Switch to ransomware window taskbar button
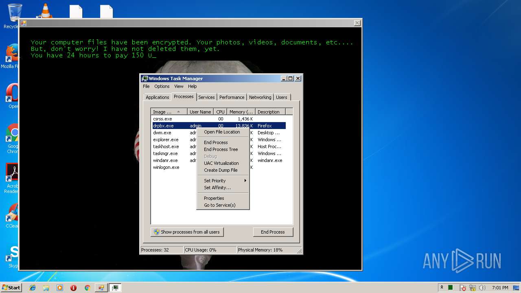The height and width of the screenshot is (293, 521). click(x=101, y=288)
